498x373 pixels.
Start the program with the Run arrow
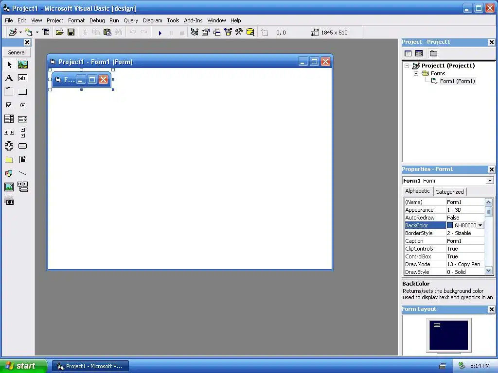tap(160, 33)
